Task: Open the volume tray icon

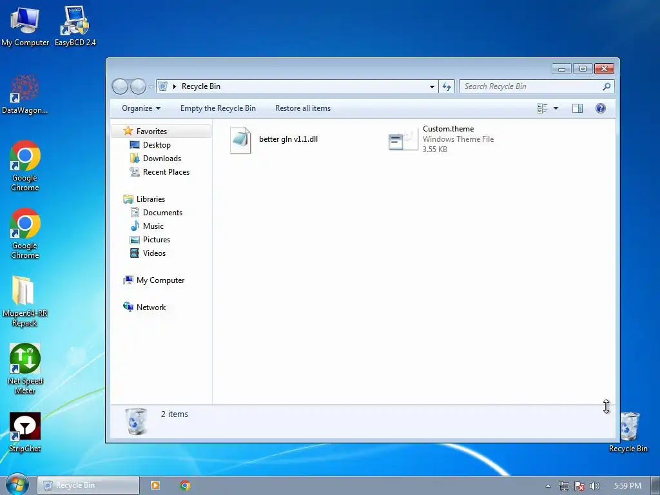Action: pyautogui.click(x=594, y=486)
